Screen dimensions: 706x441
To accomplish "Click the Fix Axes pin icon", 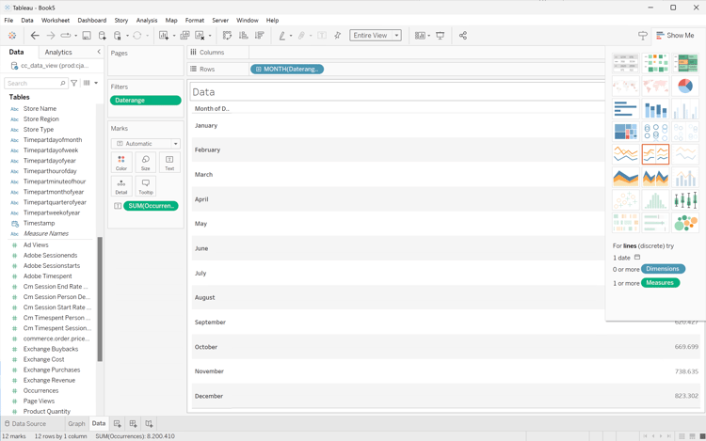I will (x=337, y=36).
